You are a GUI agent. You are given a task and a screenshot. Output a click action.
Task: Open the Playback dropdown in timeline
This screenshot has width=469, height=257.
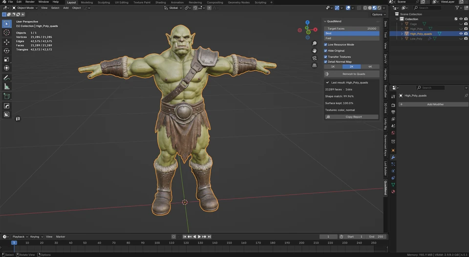(x=20, y=237)
